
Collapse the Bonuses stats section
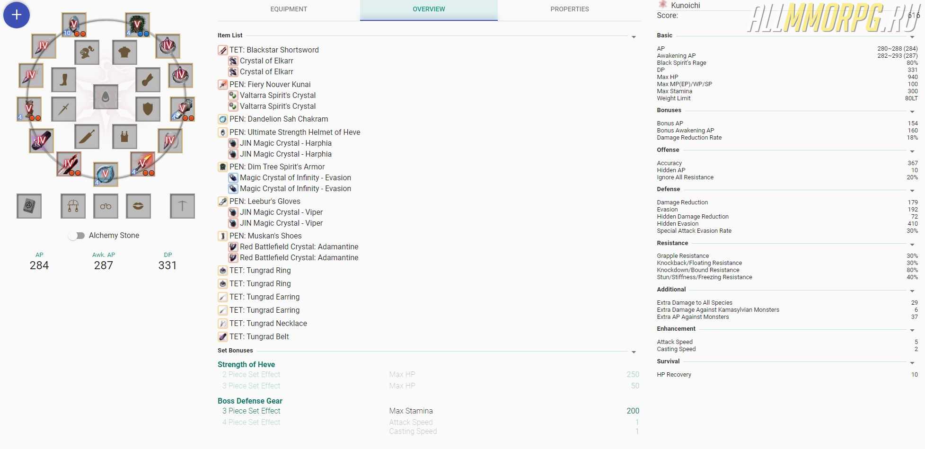click(912, 112)
